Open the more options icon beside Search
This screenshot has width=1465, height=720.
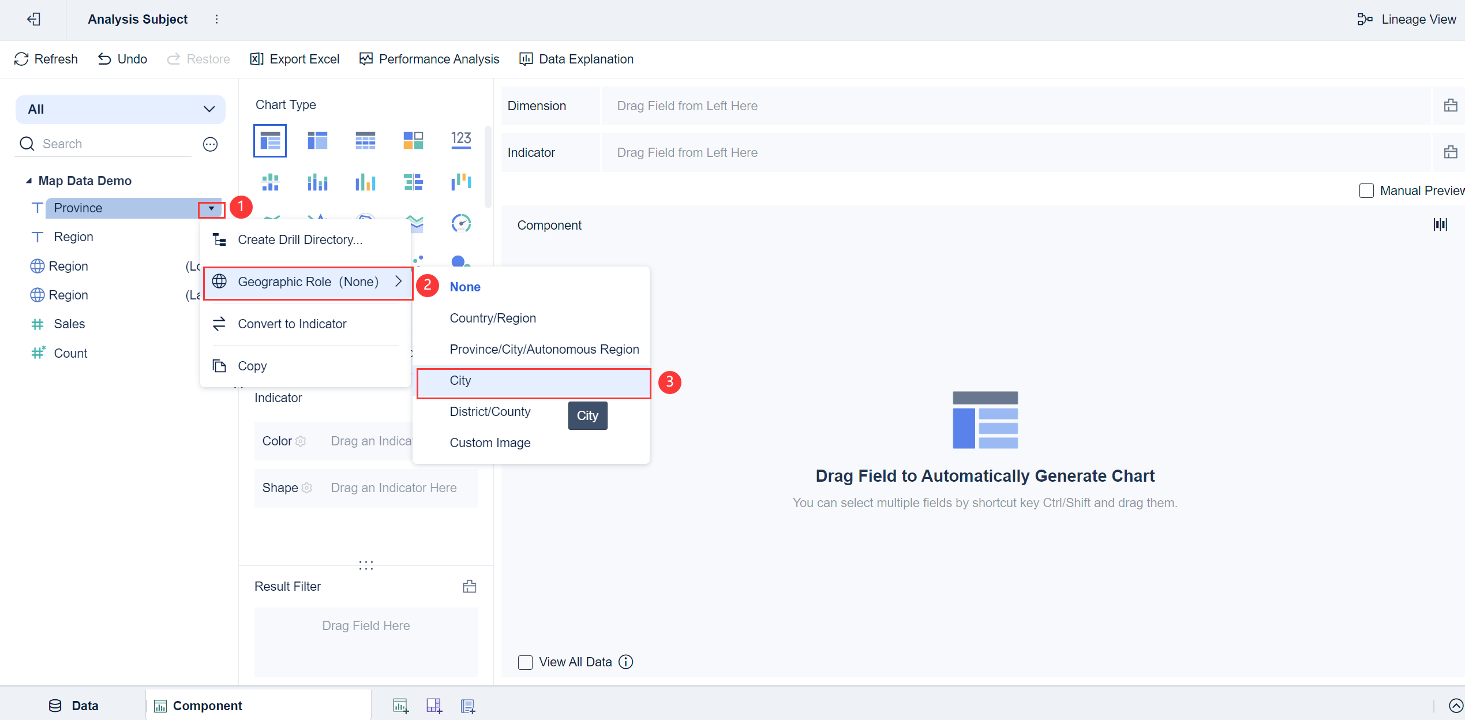click(210, 144)
